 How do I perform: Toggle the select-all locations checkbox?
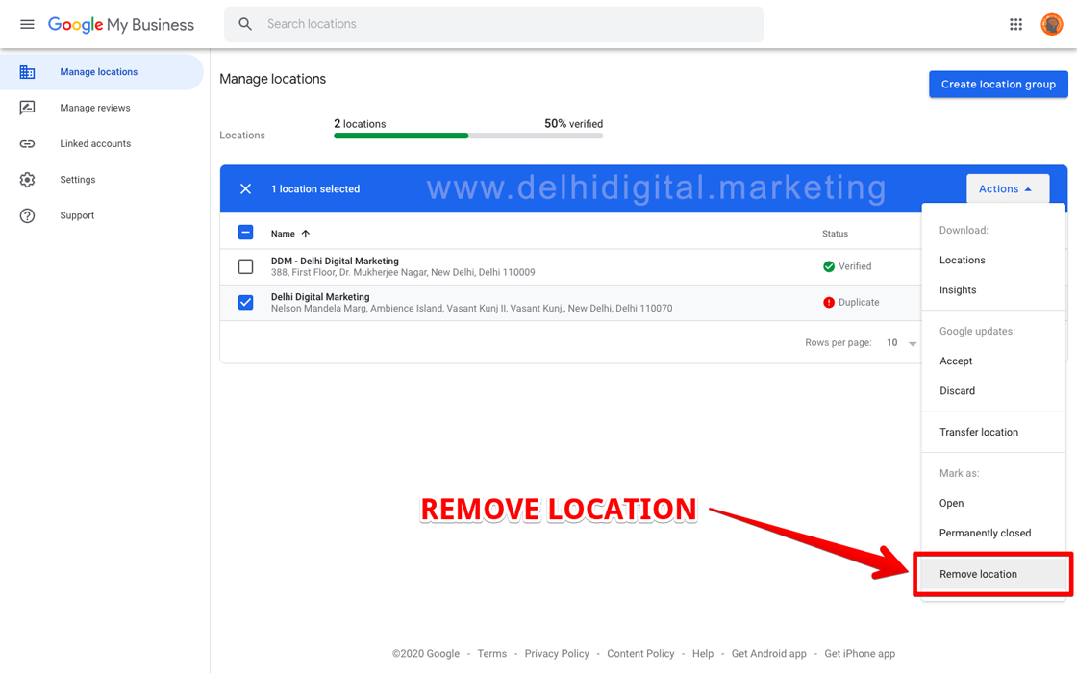pos(245,233)
